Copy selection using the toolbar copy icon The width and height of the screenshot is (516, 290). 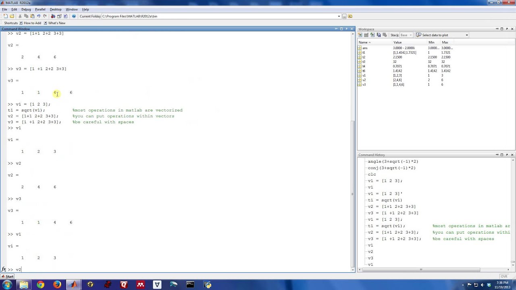coord(26,16)
